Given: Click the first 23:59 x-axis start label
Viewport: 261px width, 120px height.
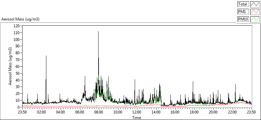Looking at the screenshot, I should click(x=23, y=112).
